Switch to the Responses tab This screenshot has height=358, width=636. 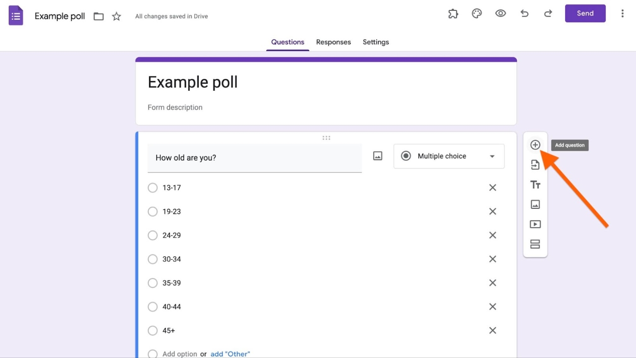333,42
